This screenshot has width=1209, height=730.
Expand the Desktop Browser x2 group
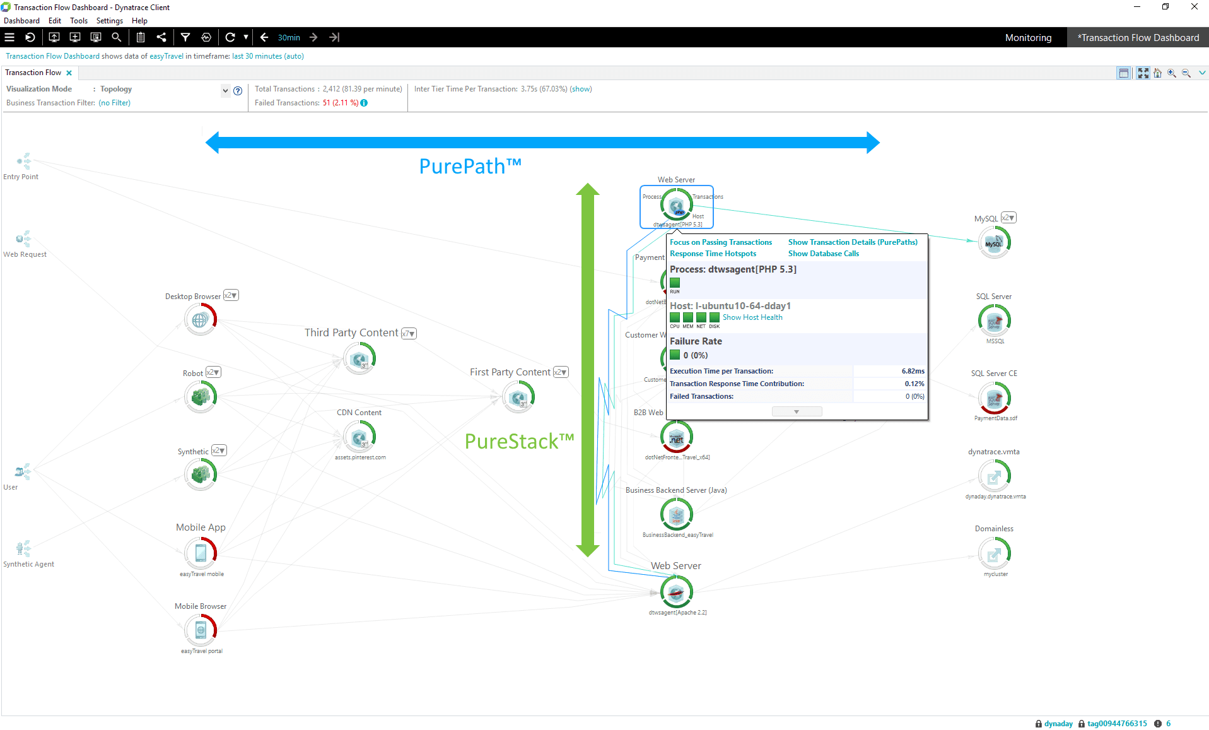(231, 295)
